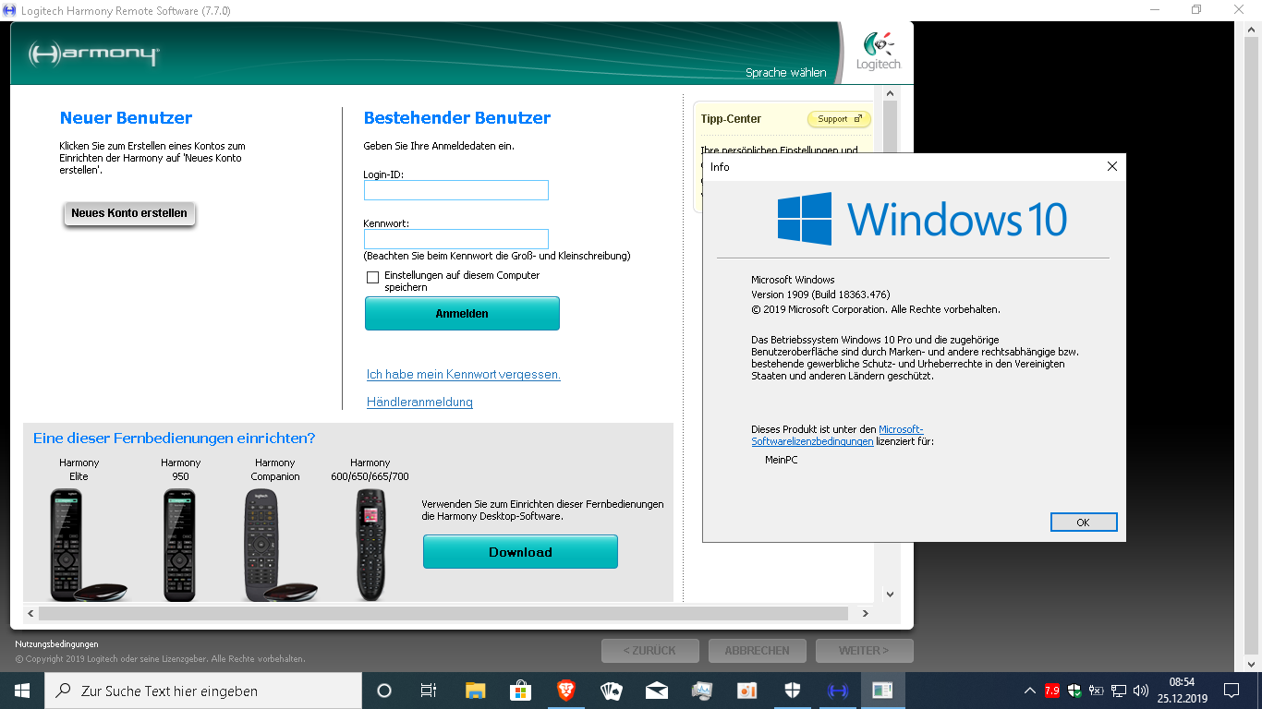Click the vertical scrollbar down arrow
Viewport: 1262px width, 709px height.
[x=891, y=595]
